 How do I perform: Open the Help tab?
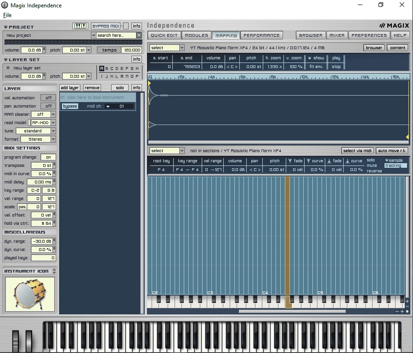(400, 35)
